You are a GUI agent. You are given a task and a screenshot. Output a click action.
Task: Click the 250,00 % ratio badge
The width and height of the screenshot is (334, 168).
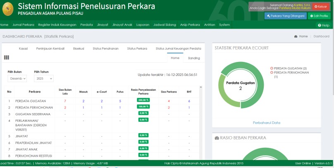(x=143, y=100)
